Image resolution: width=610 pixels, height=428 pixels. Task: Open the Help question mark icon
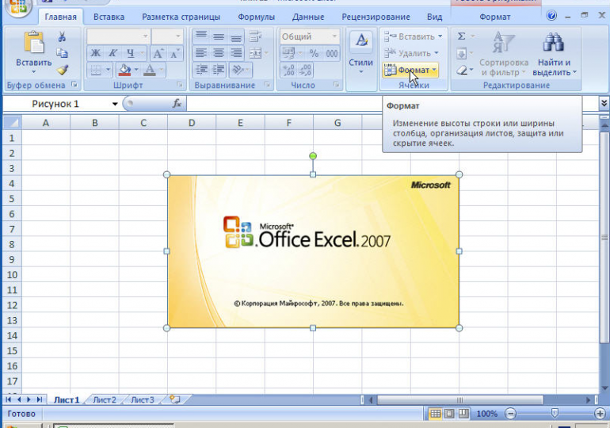pyautogui.click(x=551, y=16)
